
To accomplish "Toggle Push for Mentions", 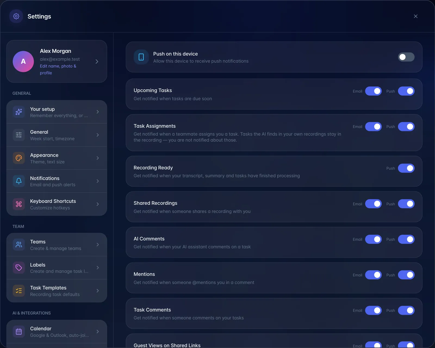I will tap(406, 275).
